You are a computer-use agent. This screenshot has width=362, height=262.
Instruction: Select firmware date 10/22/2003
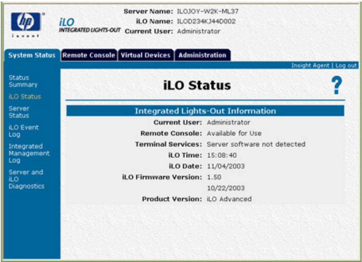click(x=226, y=188)
